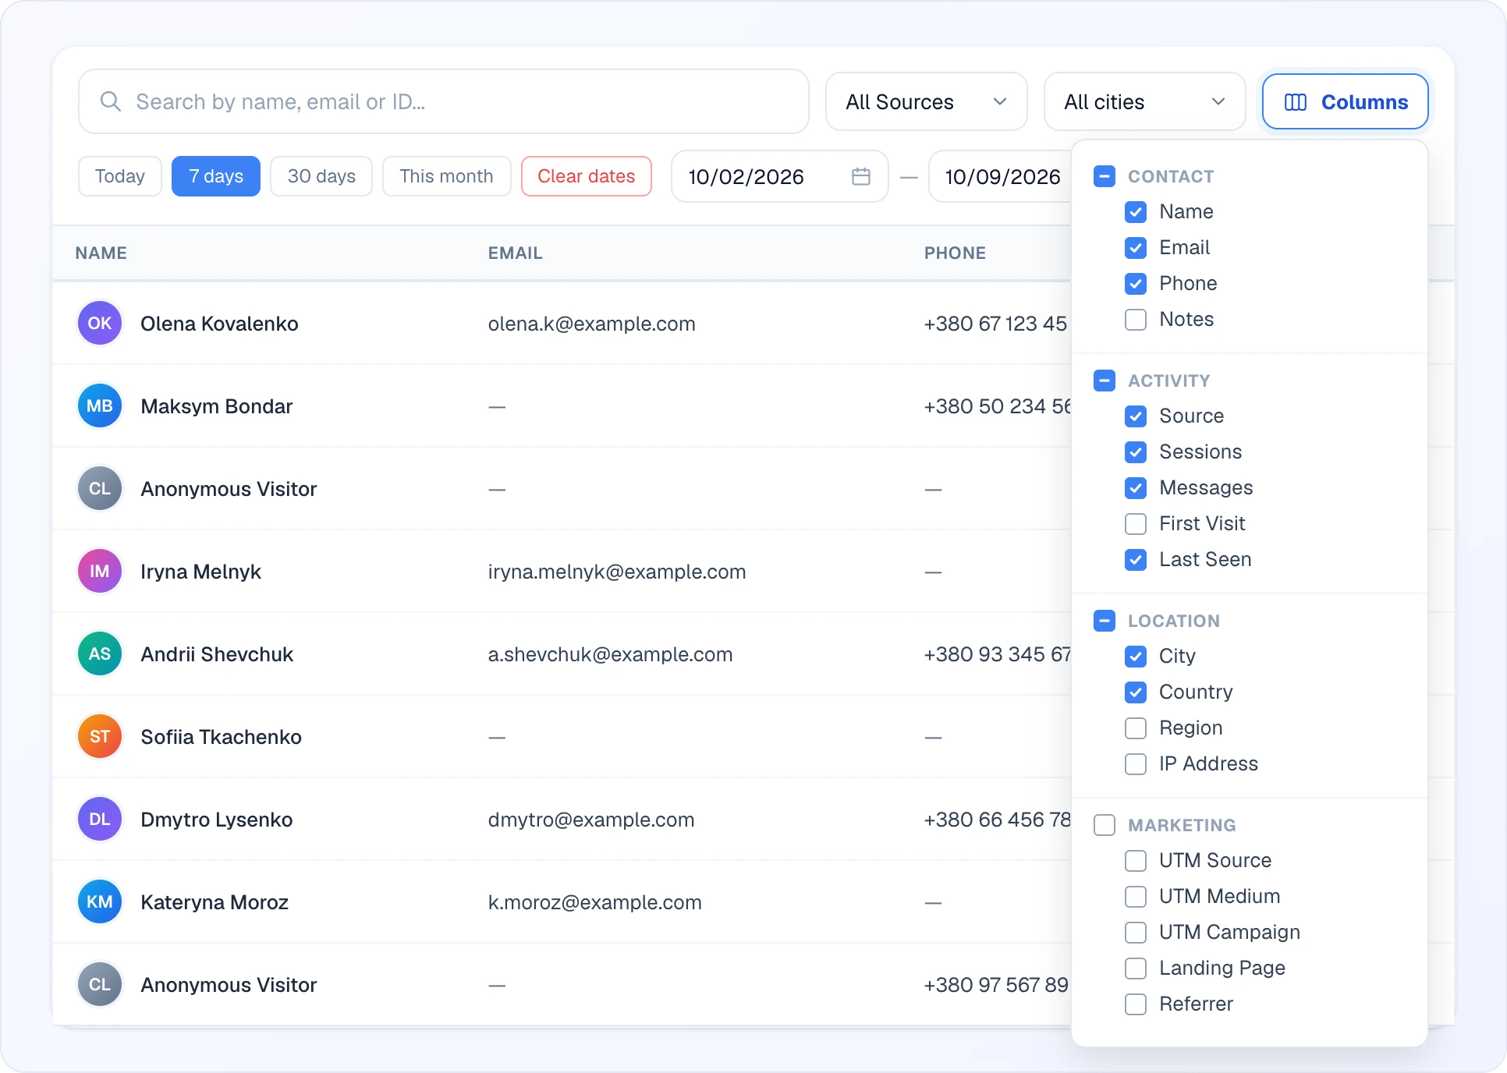Open the All cities dropdown

click(1144, 101)
